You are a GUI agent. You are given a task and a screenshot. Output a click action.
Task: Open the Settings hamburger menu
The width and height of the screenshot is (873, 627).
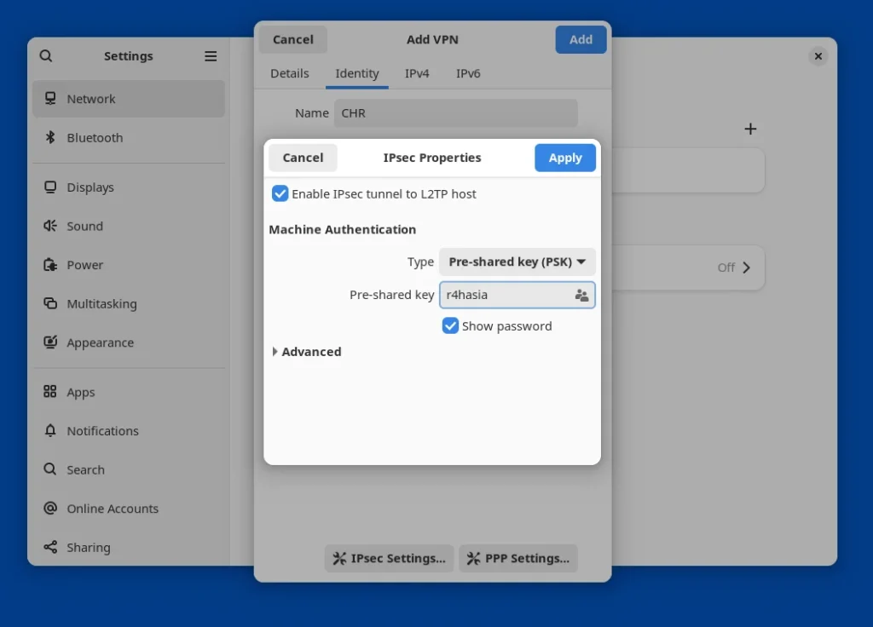point(211,56)
